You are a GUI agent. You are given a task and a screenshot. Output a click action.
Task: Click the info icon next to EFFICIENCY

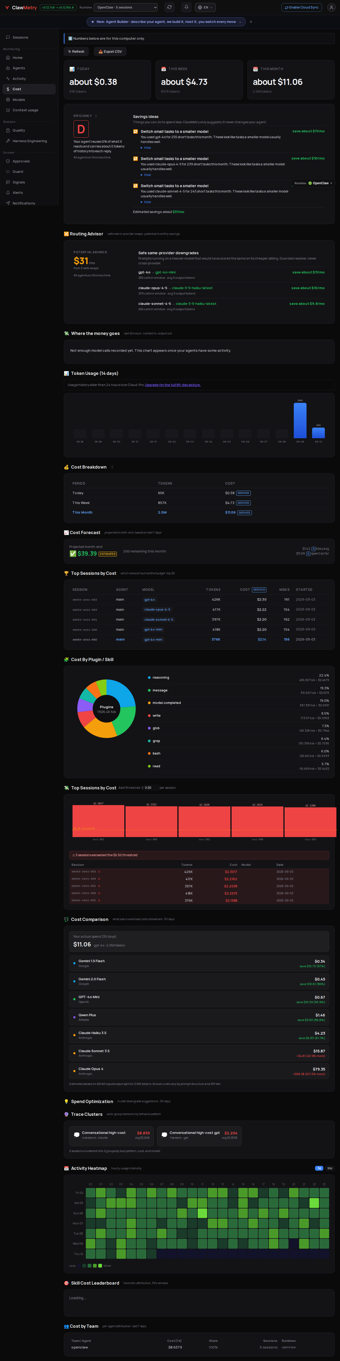[x=96, y=116]
